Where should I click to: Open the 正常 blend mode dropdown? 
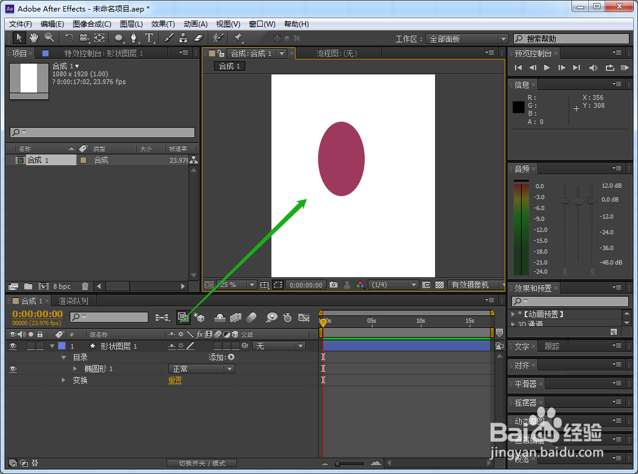coord(201,369)
